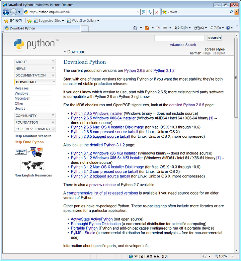This screenshot has width=241, height=261.
Task: Open Suggested Sites dropdown
Action: coord(49,21)
